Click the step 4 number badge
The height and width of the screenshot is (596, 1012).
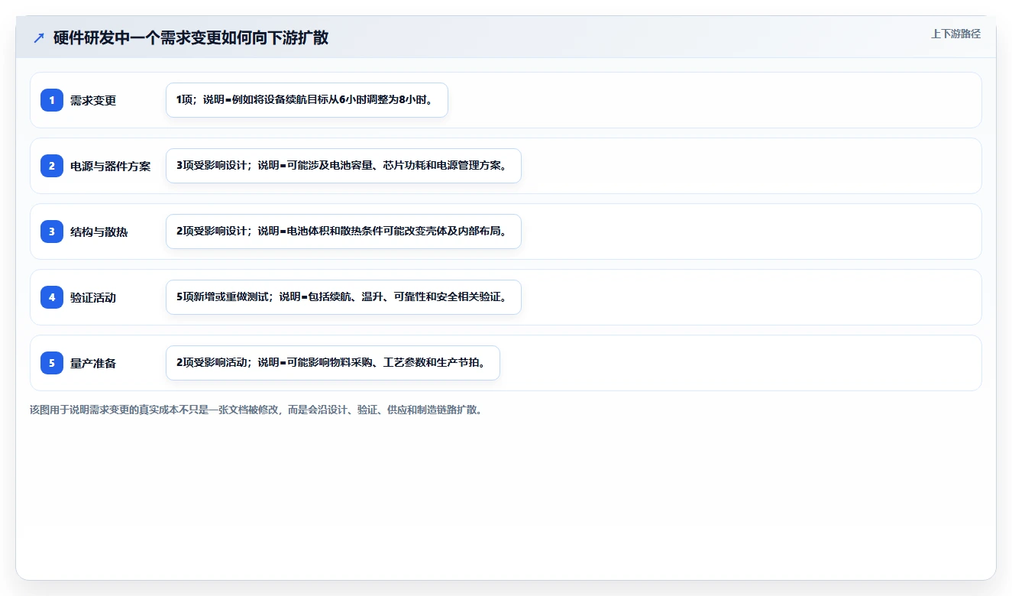point(52,297)
